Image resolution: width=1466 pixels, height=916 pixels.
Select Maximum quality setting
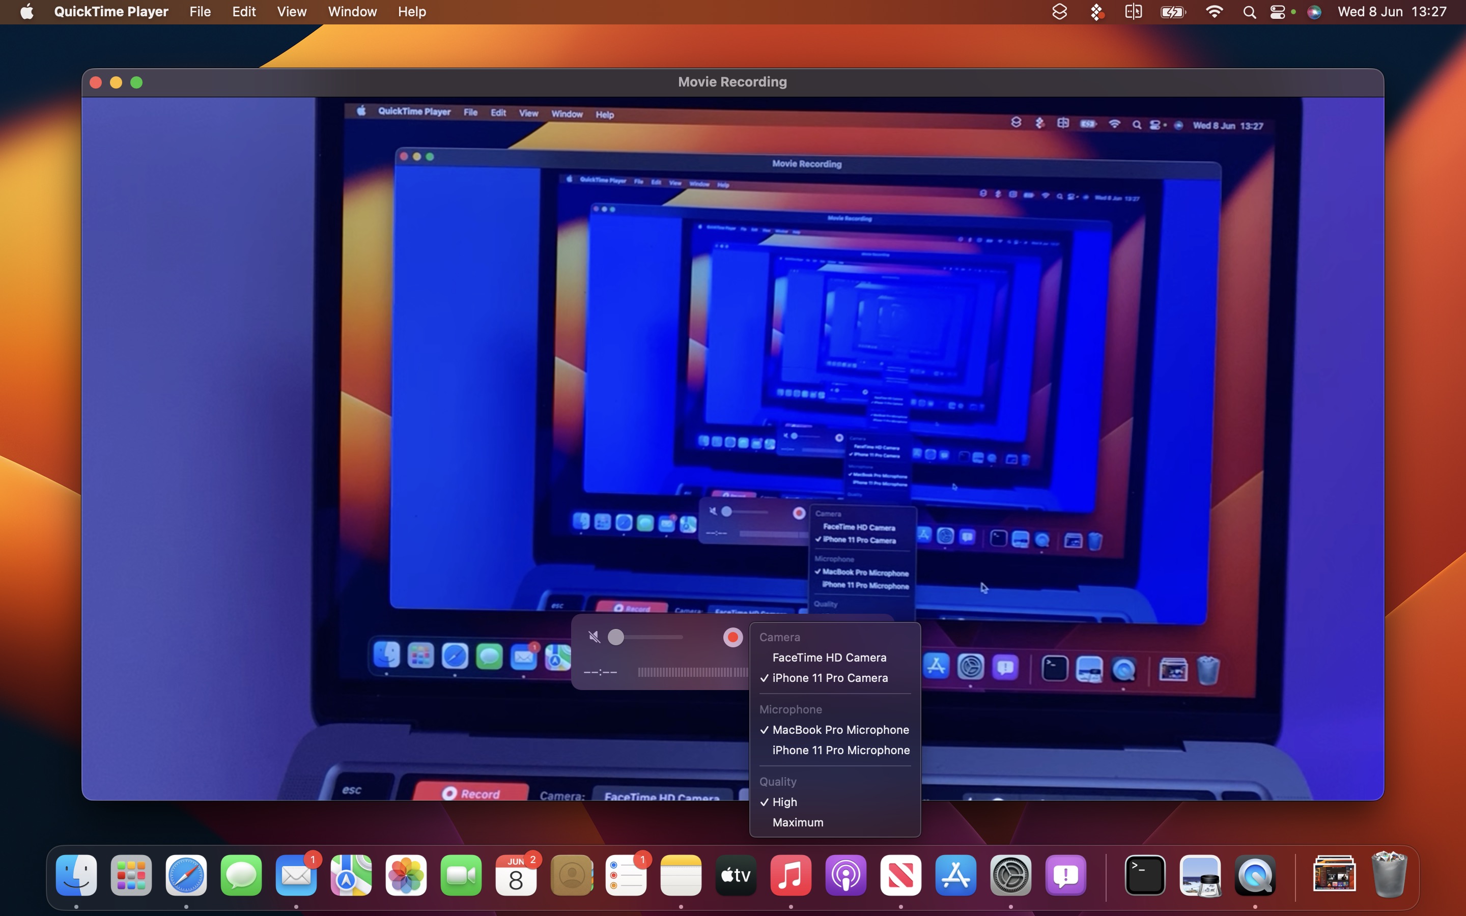pyautogui.click(x=798, y=822)
